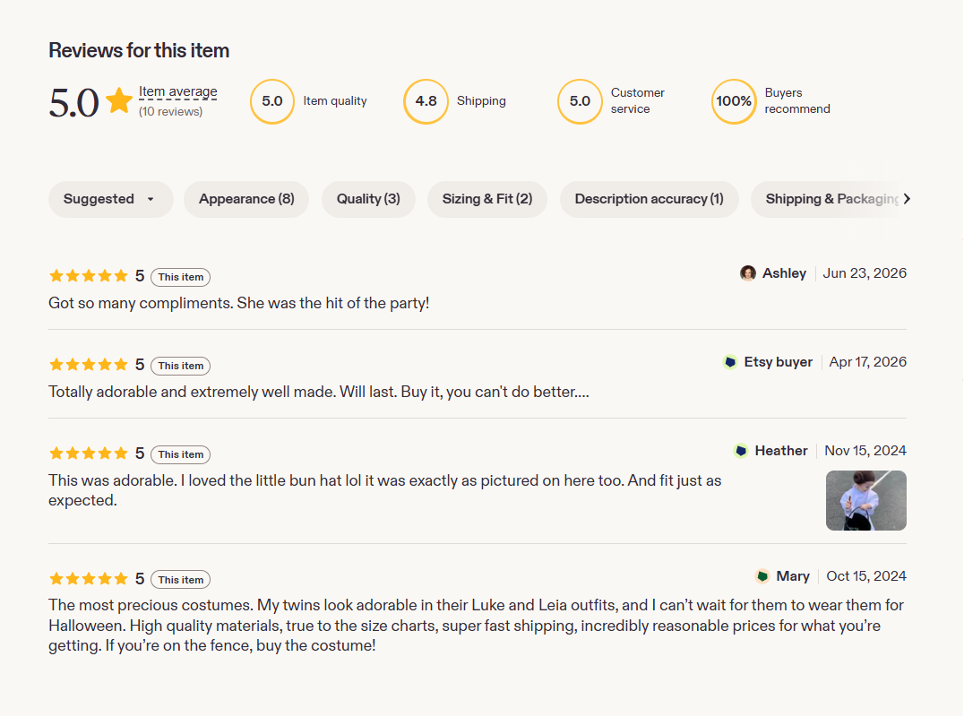Click the (10 reviews) count text

[170, 111]
